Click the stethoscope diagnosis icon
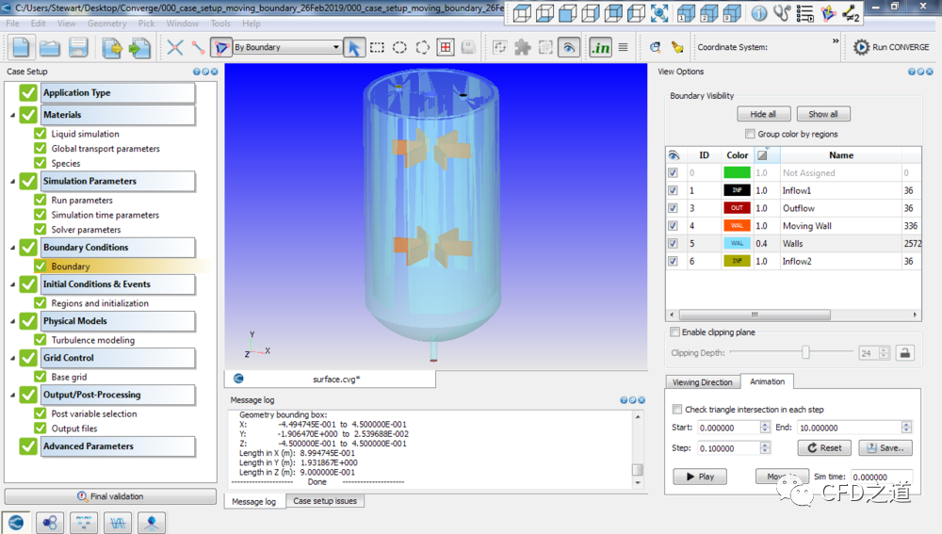 coord(781,13)
